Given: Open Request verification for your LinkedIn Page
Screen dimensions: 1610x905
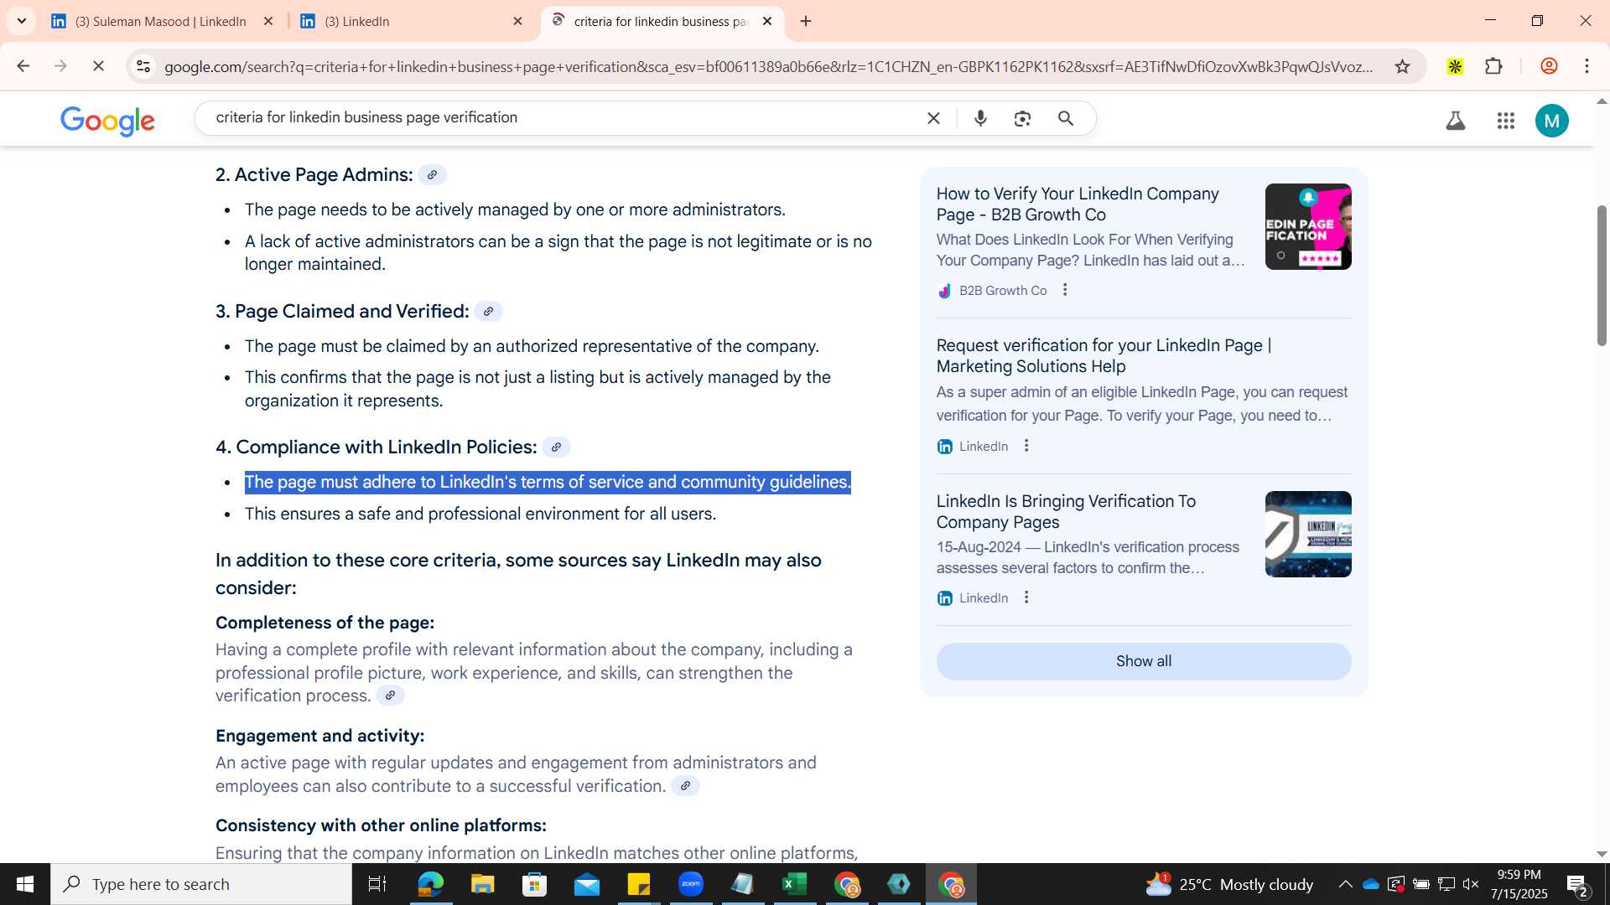Looking at the screenshot, I should click(x=1104, y=356).
